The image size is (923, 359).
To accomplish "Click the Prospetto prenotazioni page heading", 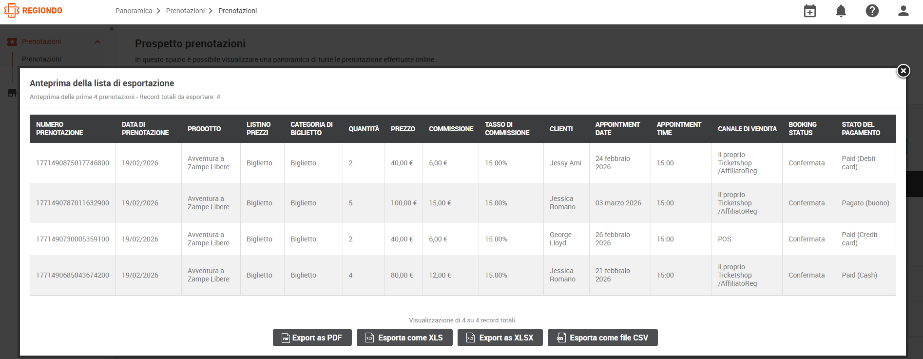I will [190, 43].
